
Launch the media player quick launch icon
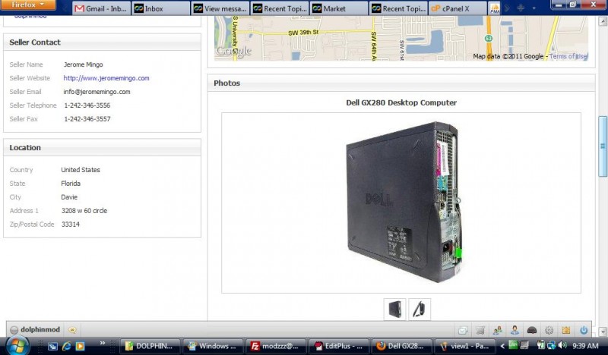(81, 346)
